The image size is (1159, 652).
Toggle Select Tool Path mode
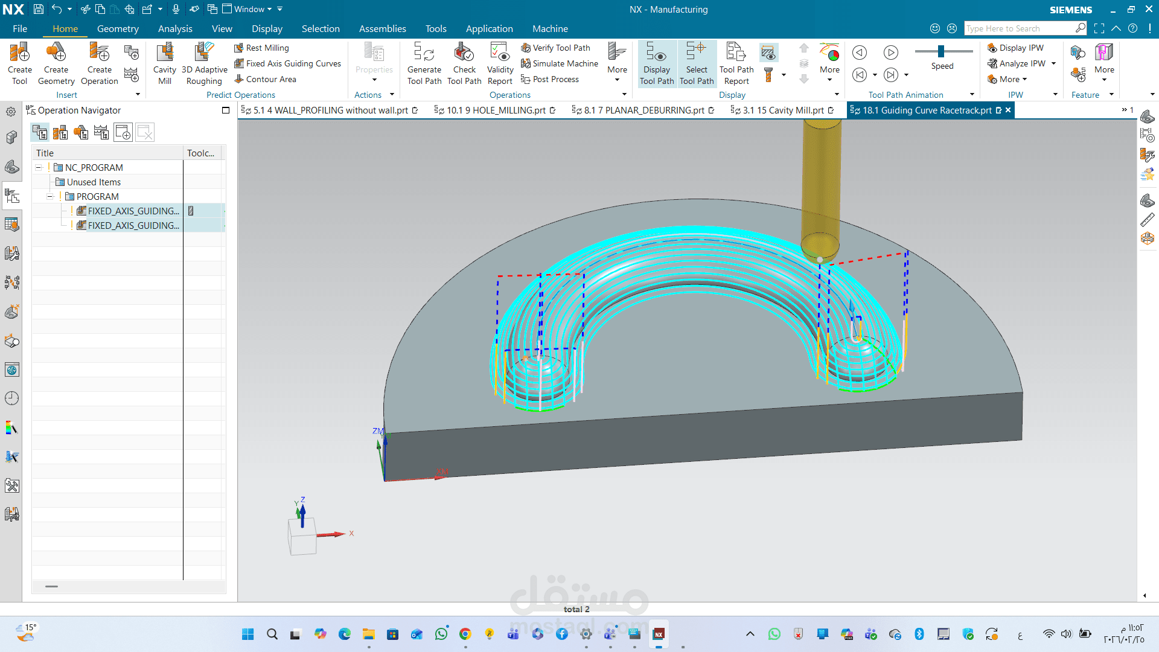(697, 63)
